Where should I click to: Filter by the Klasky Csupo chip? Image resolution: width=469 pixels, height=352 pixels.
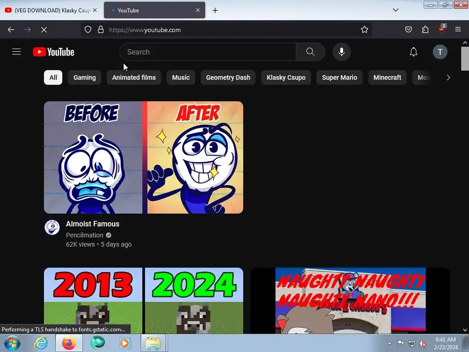coord(286,77)
